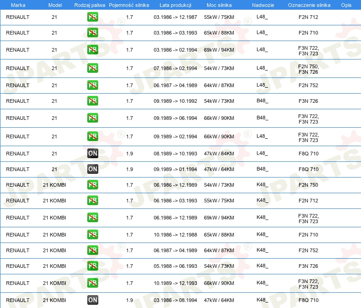
Task: Click the Model column header
Action: (55, 5)
